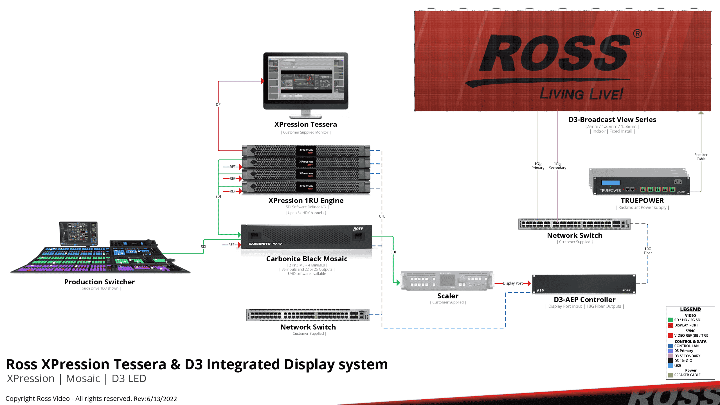Click the green SD / HD / 3G SDI swatch

point(671,320)
